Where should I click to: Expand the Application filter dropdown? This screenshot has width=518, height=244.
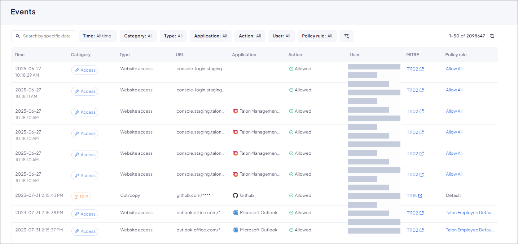pyautogui.click(x=211, y=36)
